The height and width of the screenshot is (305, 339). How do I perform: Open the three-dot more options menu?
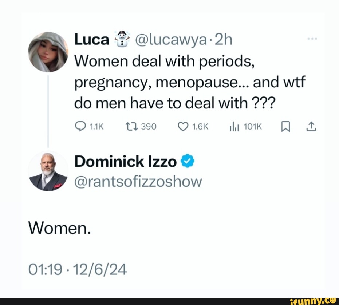point(312,39)
